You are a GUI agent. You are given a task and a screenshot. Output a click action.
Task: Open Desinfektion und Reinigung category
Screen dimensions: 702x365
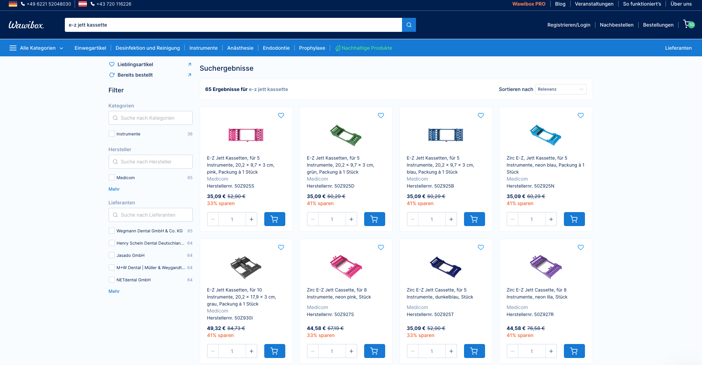tap(148, 48)
